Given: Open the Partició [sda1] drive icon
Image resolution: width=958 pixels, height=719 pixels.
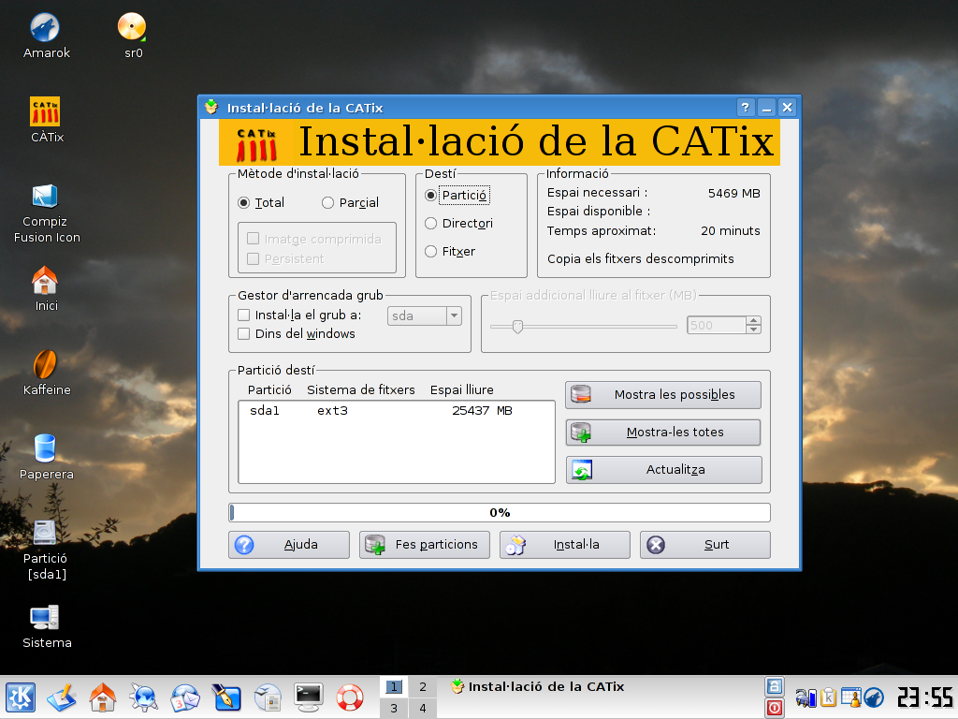Looking at the screenshot, I should click(46, 549).
